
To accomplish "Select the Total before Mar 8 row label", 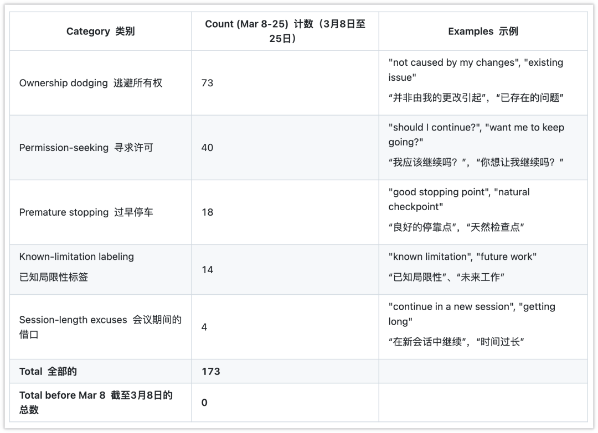I will point(96,402).
